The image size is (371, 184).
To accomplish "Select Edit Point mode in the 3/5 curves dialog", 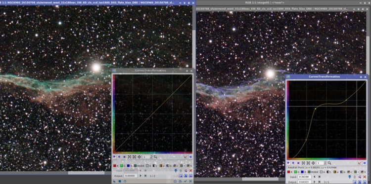I will 288,163.
